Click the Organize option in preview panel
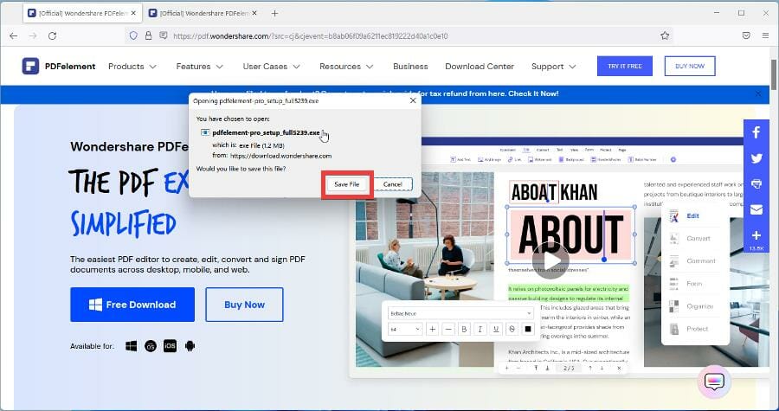 (699, 306)
